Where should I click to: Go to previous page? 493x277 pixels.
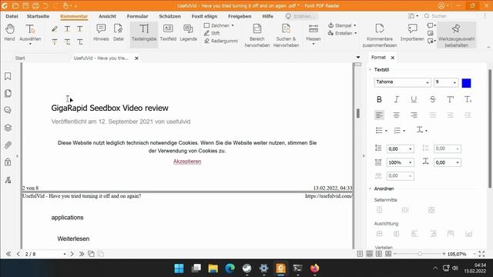pyautogui.click(x=18, y=254)
